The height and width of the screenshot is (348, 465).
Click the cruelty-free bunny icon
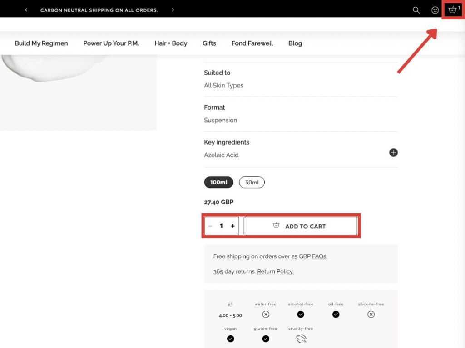[301, 338]
